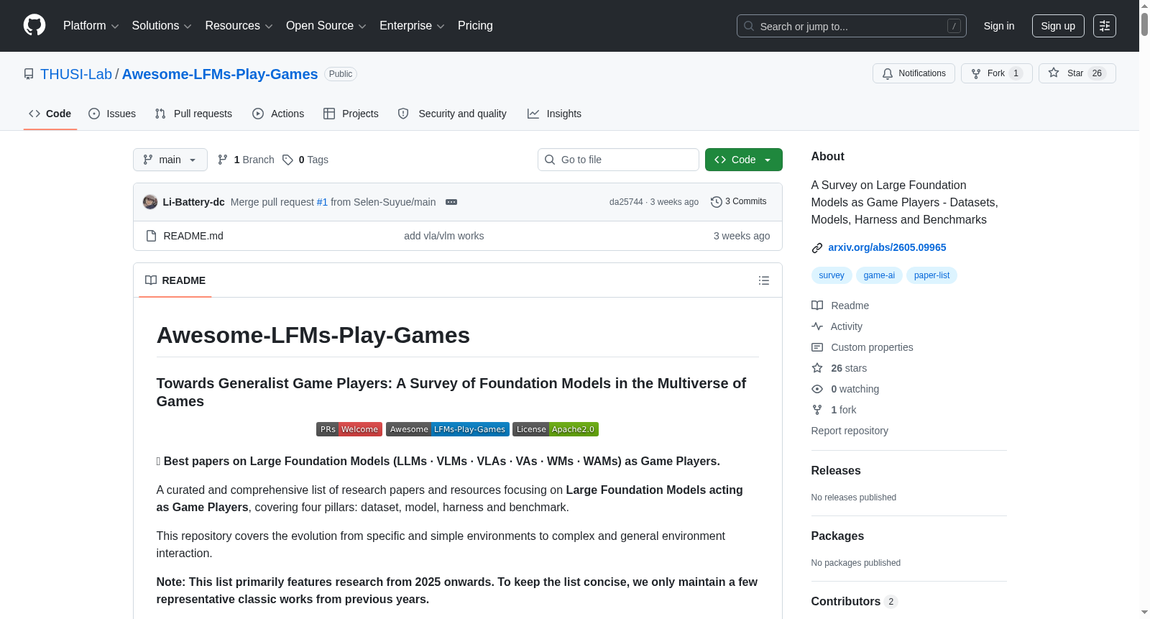The width and height of the screenshot is (1150, 619).
Task: Click the Report repository link
Action: [x=850, y=431]
